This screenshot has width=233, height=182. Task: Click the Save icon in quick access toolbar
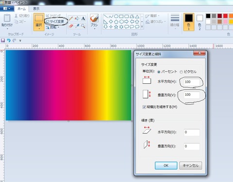pyautogui.click(x=3, y=40)
